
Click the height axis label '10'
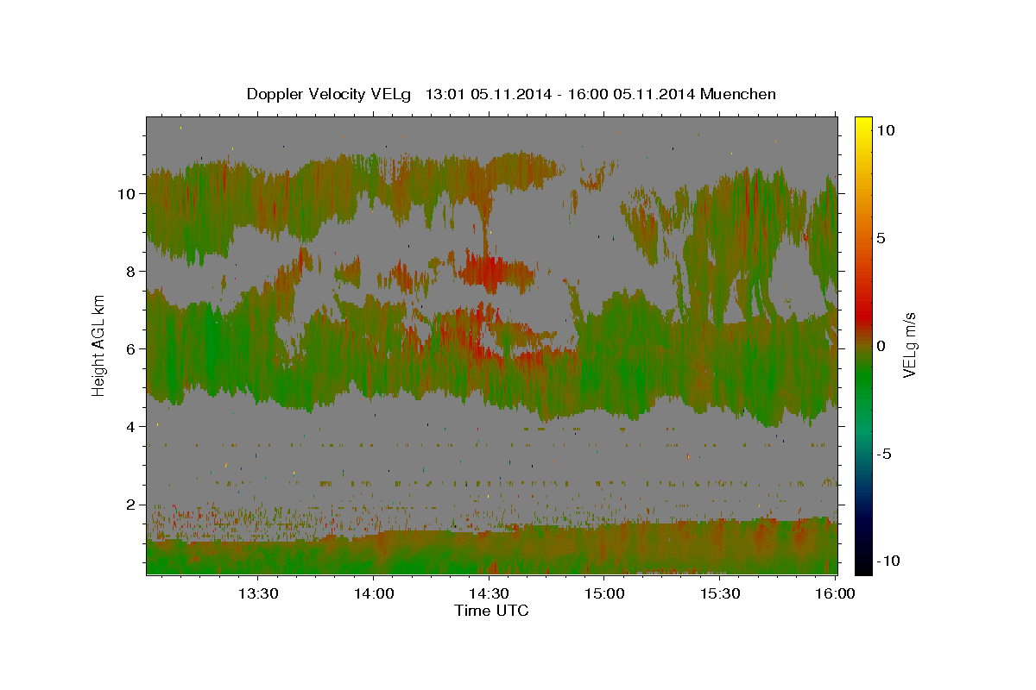pyautogui.click(x=126, y=194)
